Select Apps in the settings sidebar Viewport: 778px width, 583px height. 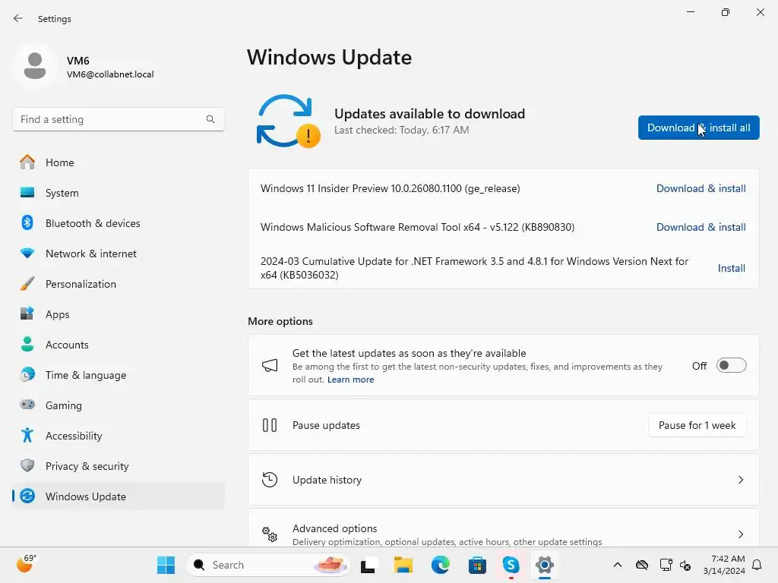pos(119,314)
